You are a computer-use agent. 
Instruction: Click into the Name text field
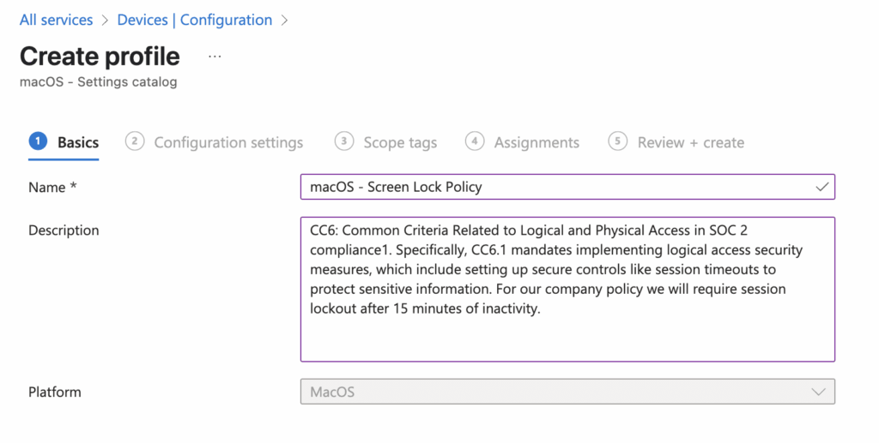[x=549, y=187]
